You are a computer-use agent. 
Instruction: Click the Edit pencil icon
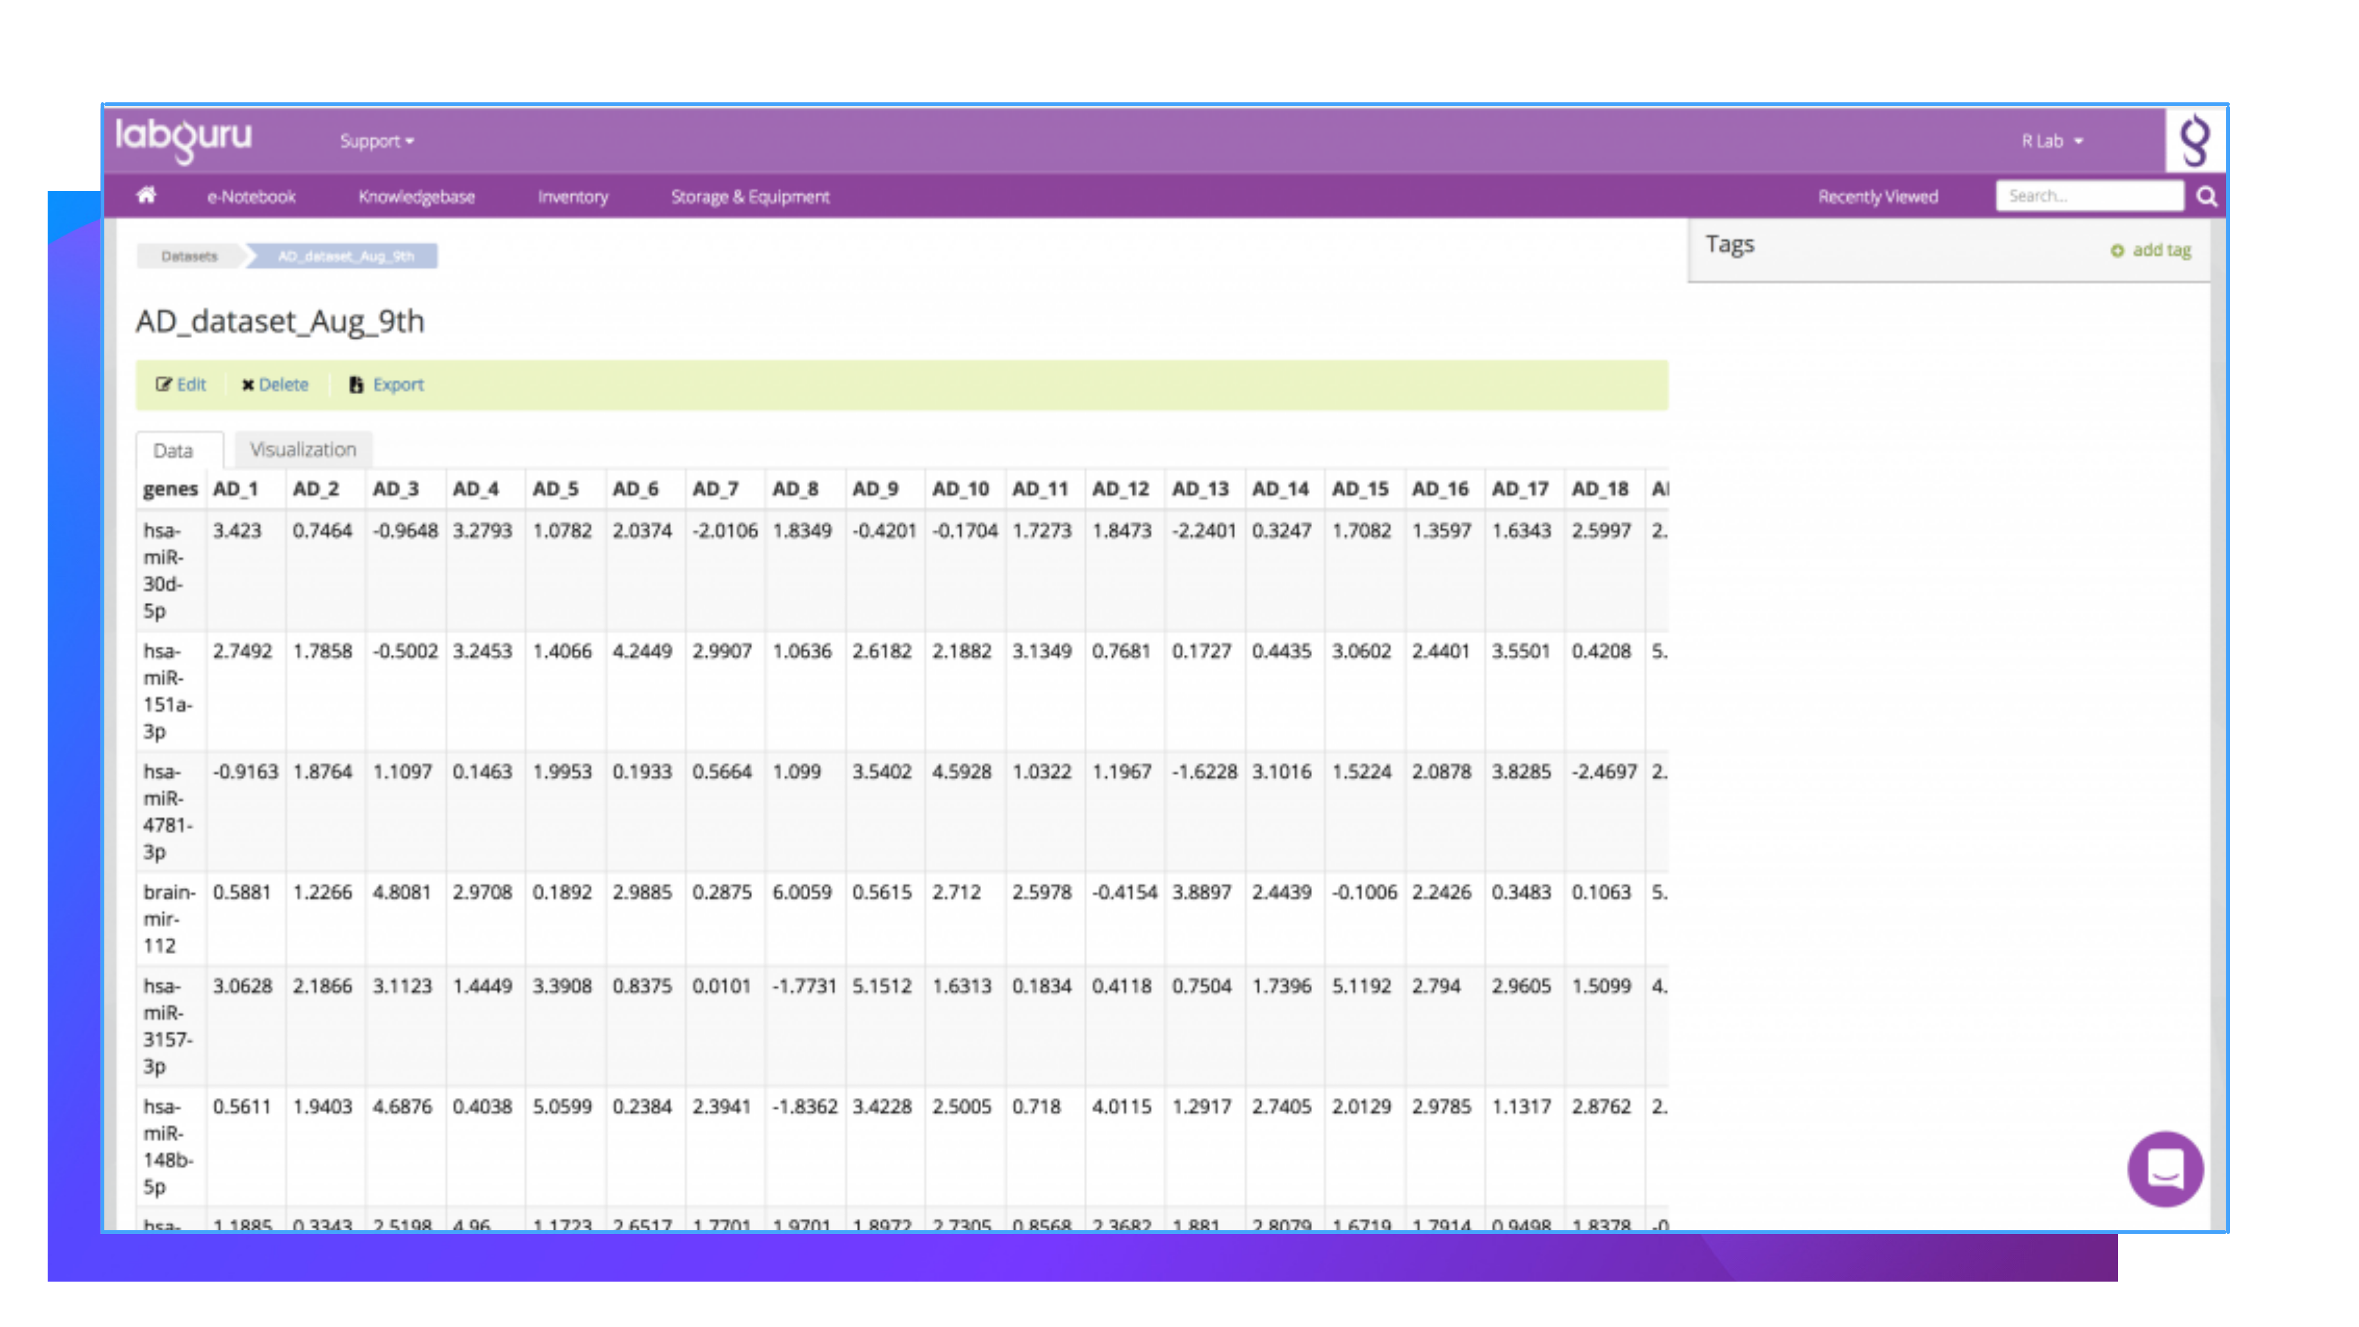pos(163,385)
